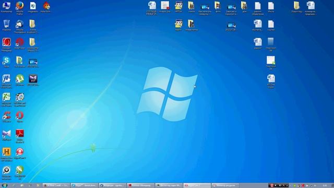
Task: Launch the Mozilla Thunderbird shortcut
Action: pyautogui.click(x=20, y=24)
